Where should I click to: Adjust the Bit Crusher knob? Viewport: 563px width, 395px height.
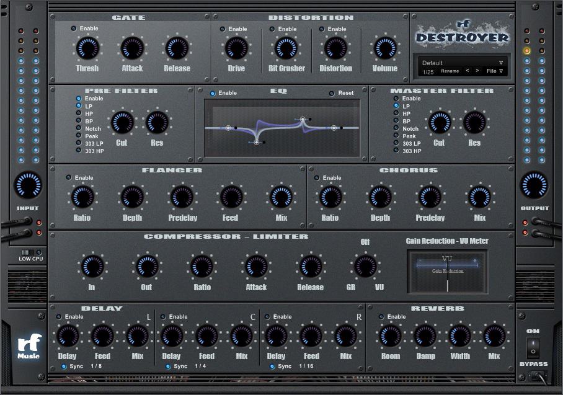pyautogui.click(x=286, y=47)
